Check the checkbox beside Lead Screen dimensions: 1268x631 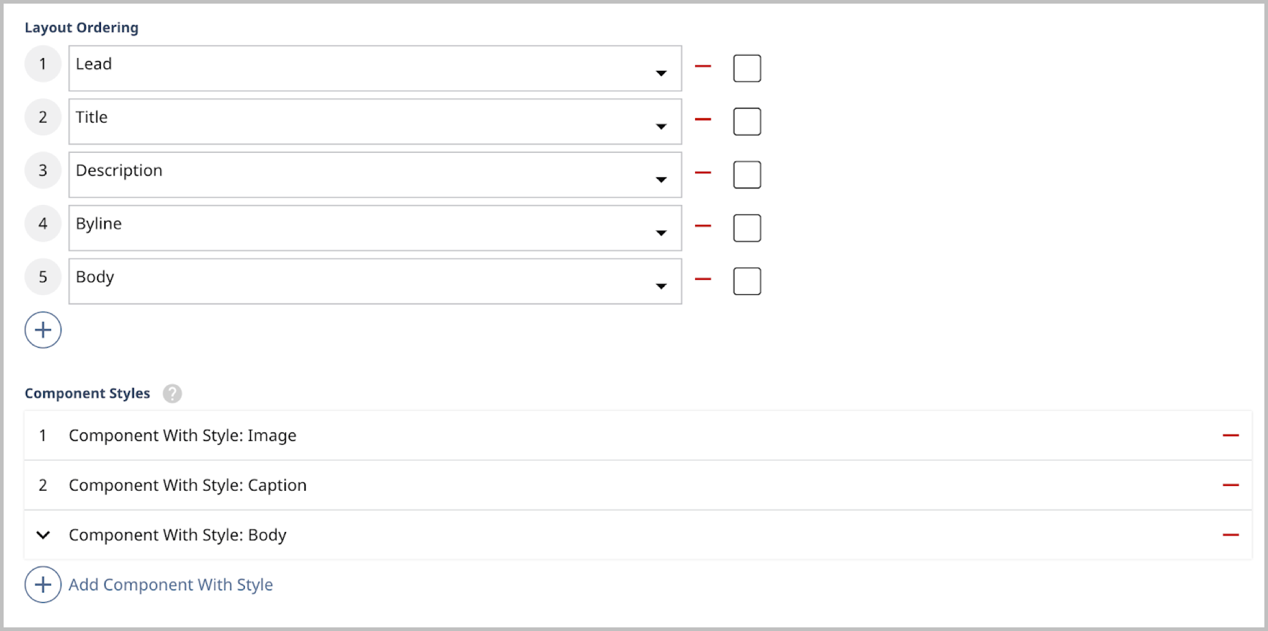coord(747,68)
